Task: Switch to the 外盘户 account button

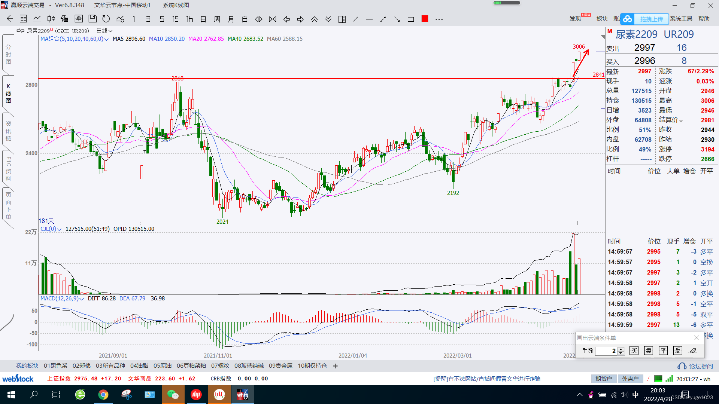Action: 630,379
